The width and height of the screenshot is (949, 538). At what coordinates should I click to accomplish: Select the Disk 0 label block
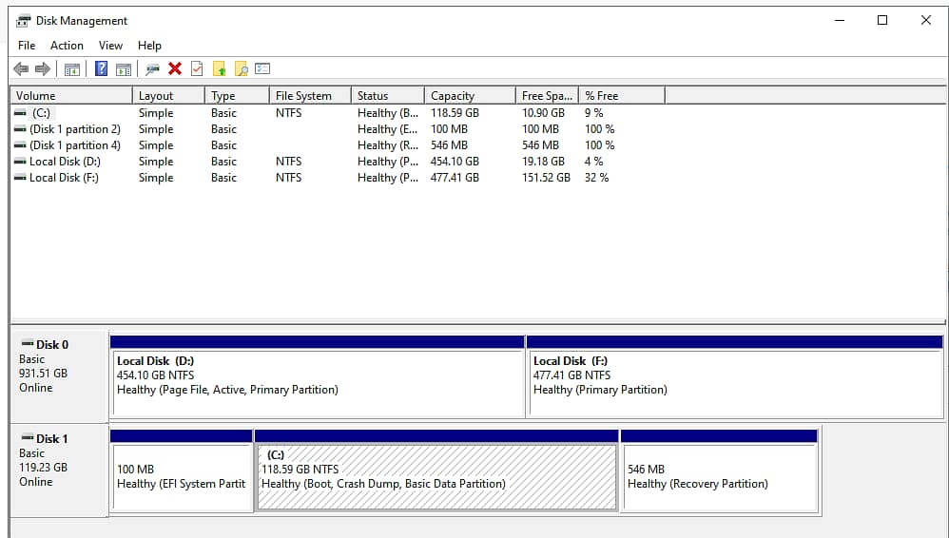point(59,375)
